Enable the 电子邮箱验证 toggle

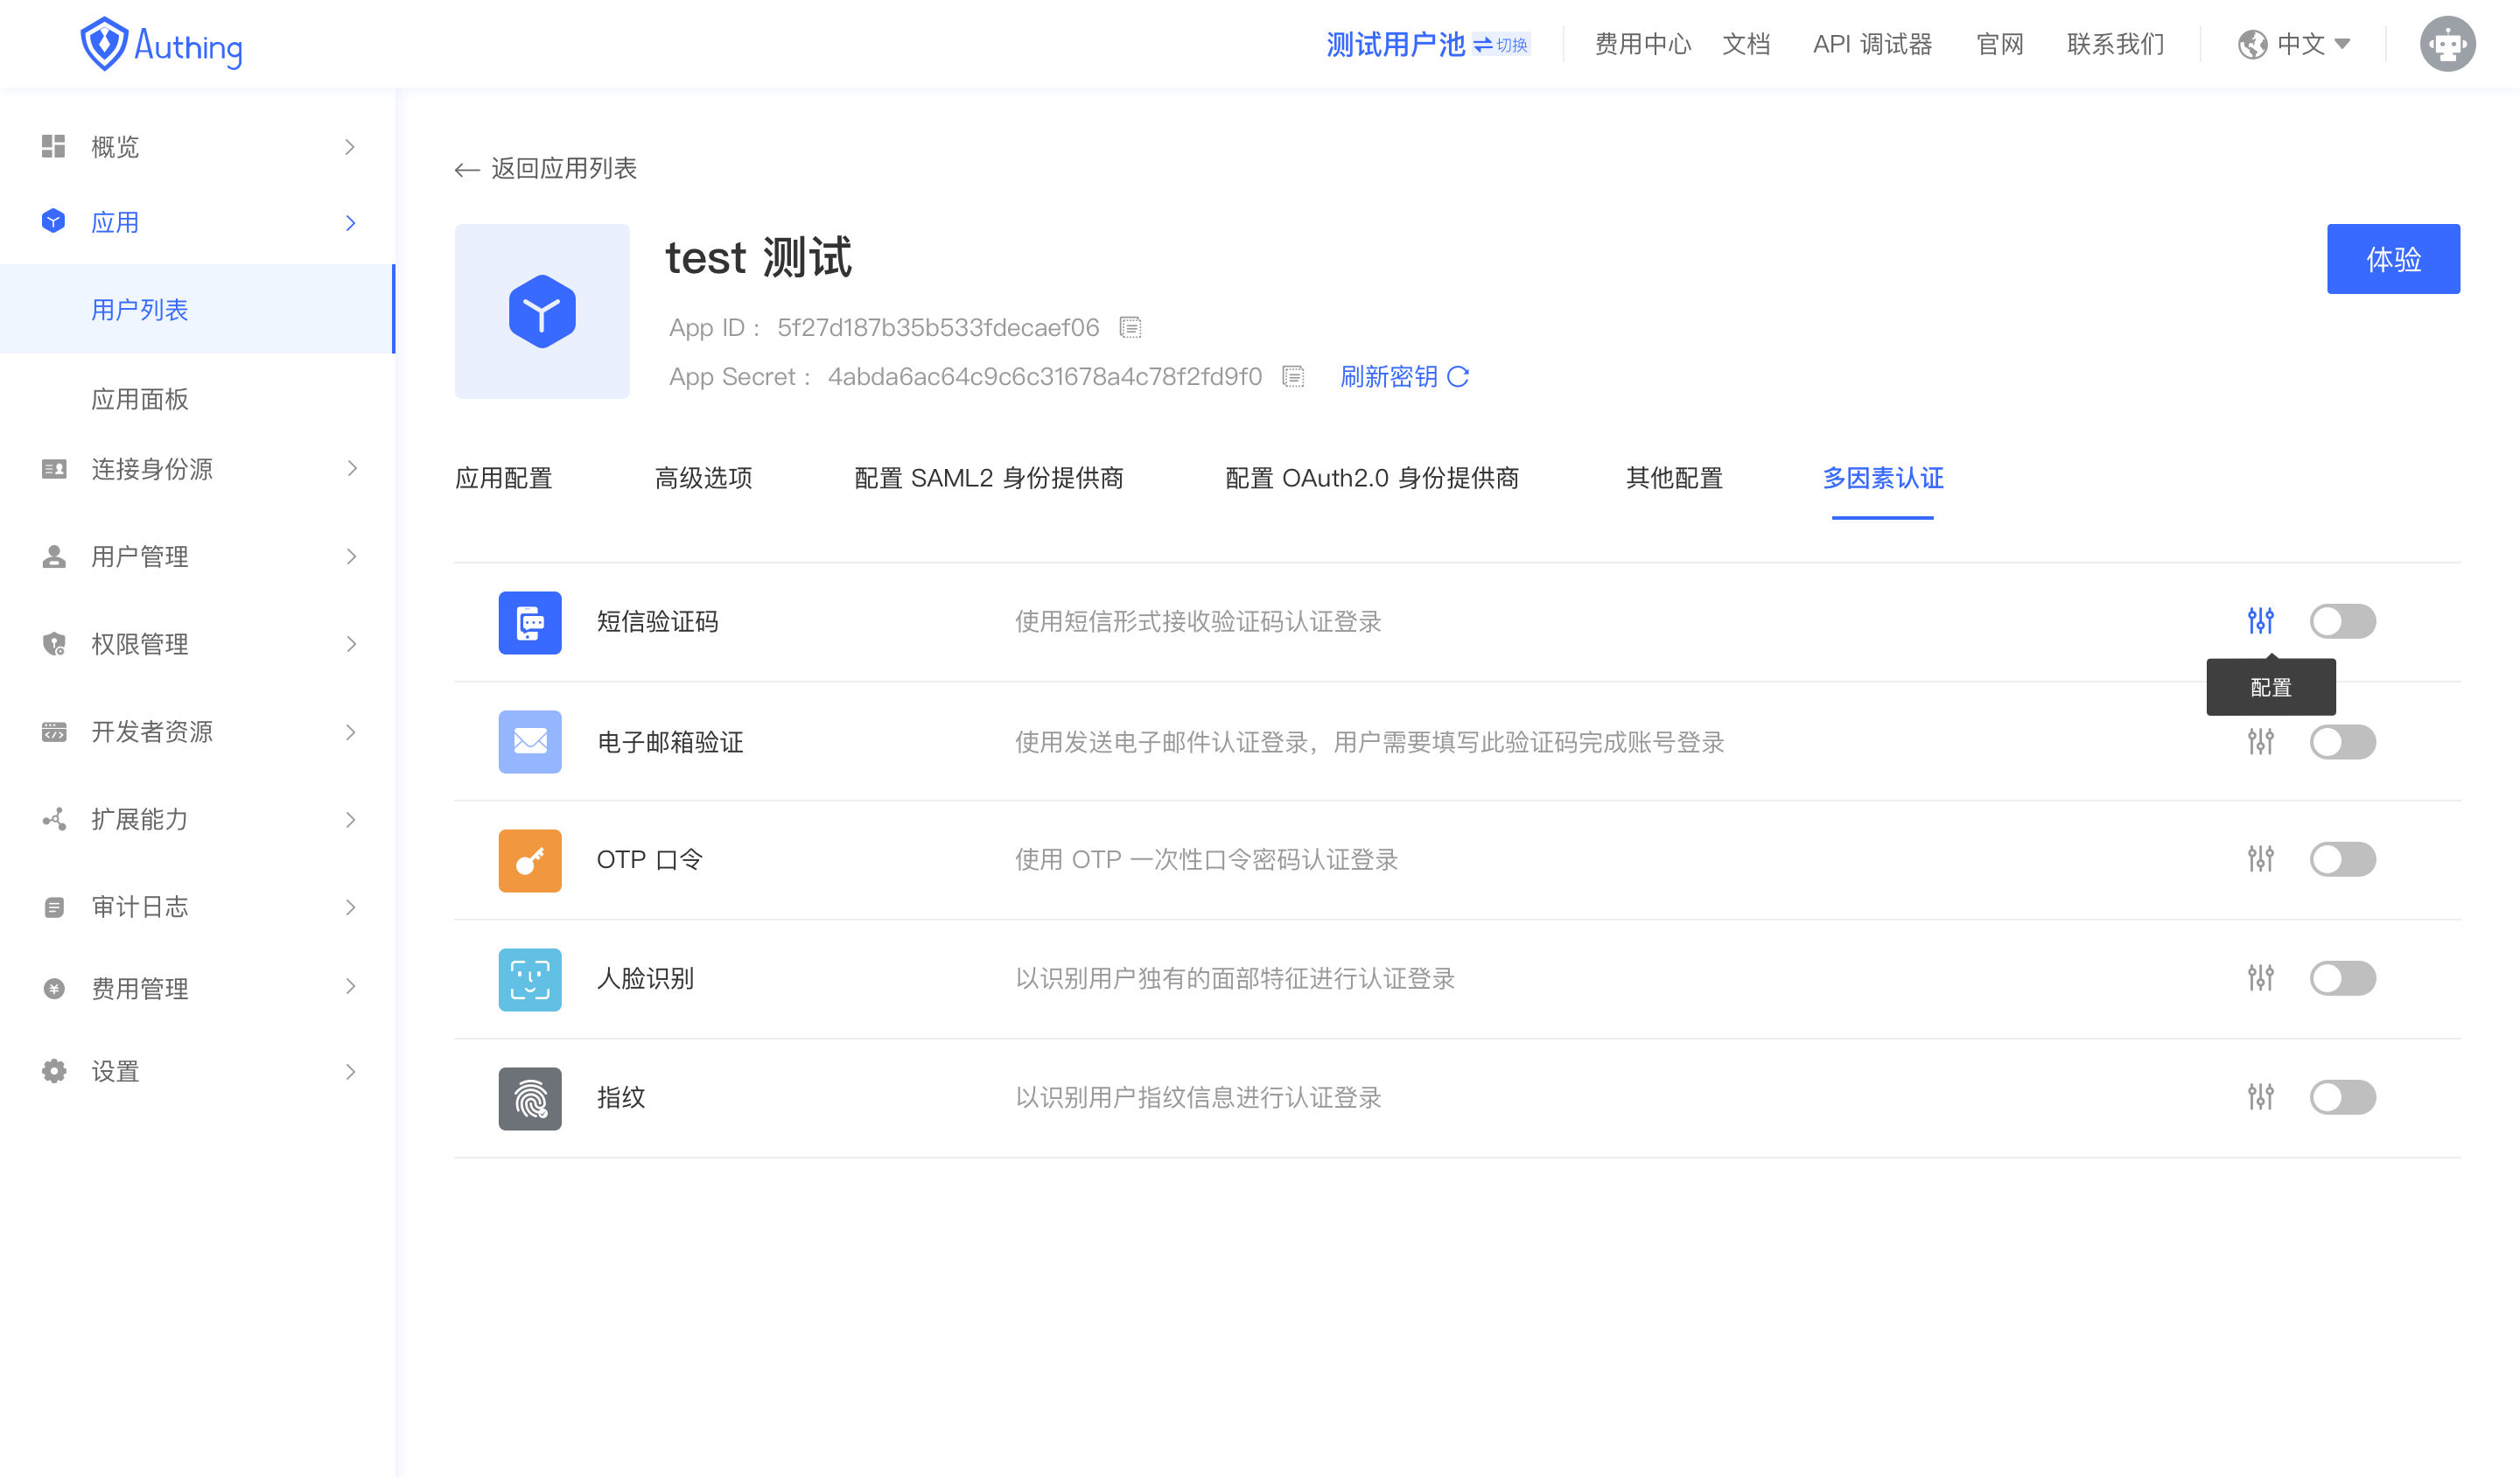(2342, 742)
